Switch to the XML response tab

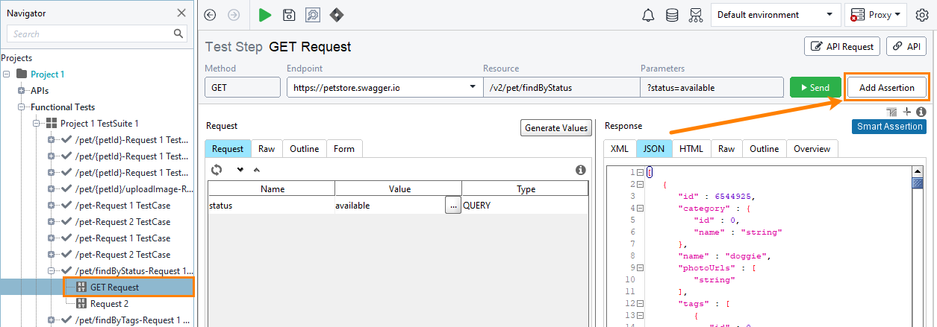pos(619,148)
